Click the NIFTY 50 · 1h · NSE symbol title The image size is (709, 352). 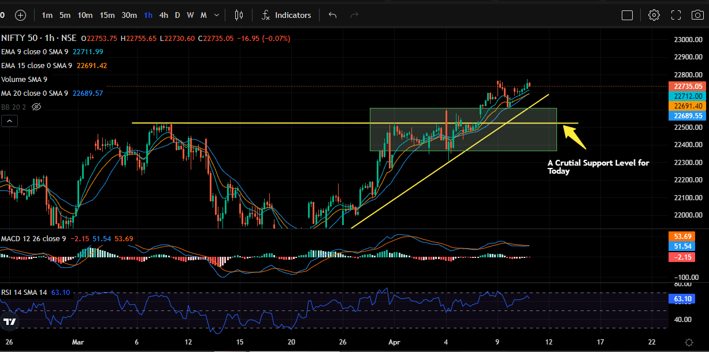tap(39, 39)
